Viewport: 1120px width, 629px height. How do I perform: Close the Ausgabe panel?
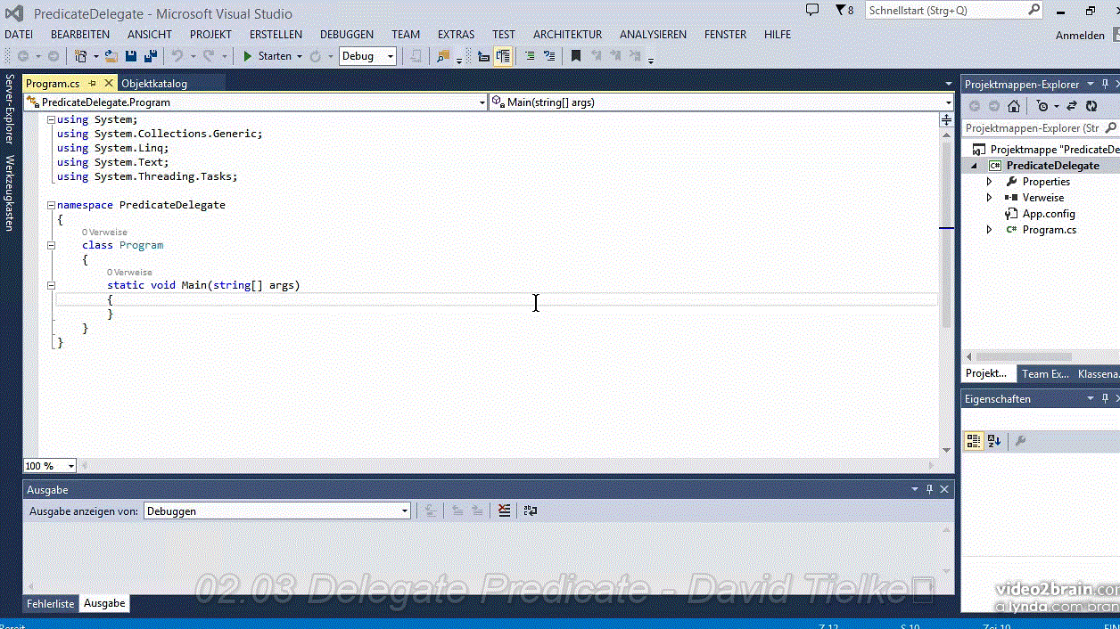pos(945,489)
